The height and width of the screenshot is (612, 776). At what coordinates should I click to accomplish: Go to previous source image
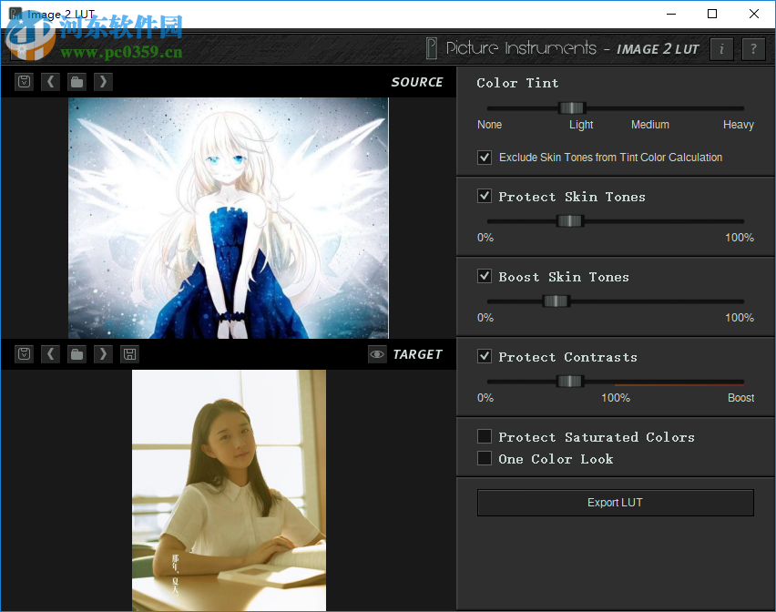pos(50,81)
